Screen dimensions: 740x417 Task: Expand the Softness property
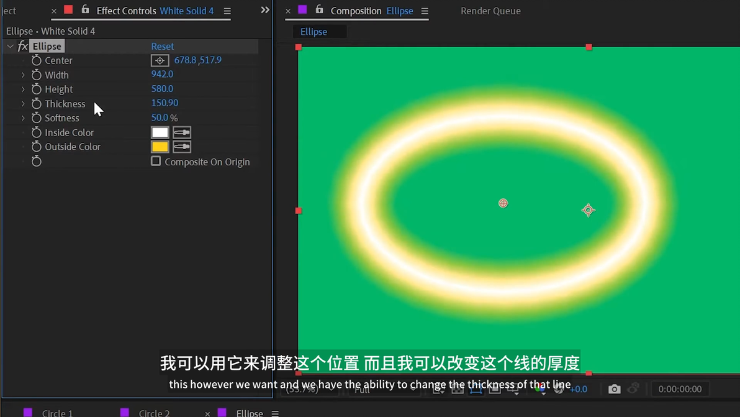[22, 118]
